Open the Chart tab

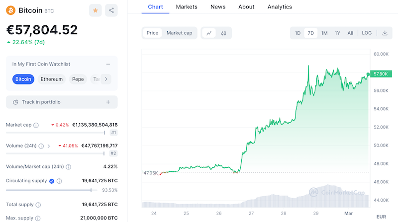click(155, 7)
